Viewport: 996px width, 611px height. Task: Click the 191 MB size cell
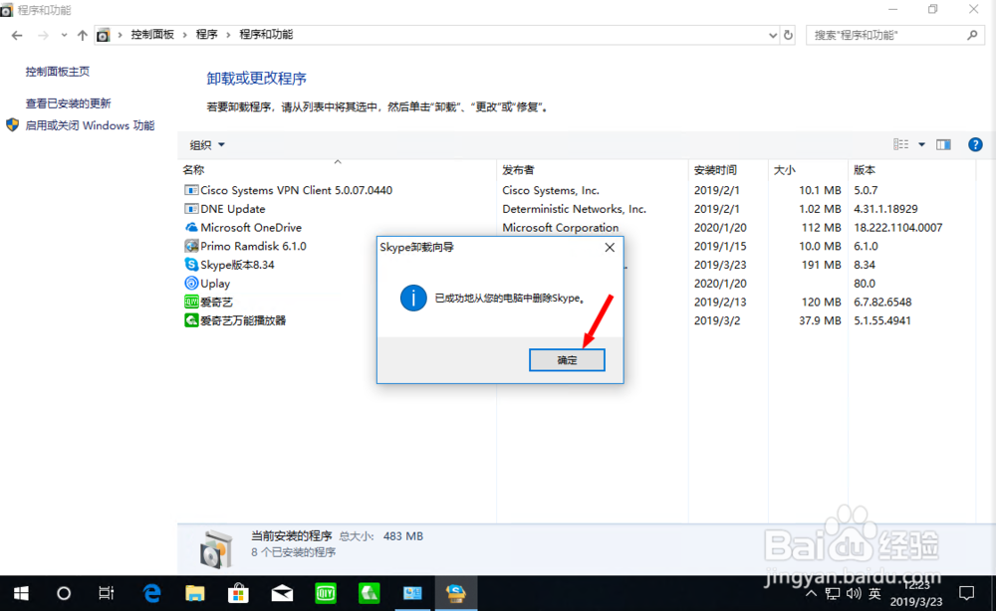821,265
